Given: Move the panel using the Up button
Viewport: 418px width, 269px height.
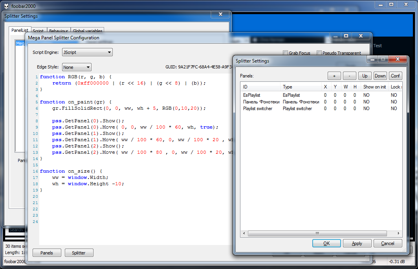Looking at the screenshot, I should click(x=365, y=76).
